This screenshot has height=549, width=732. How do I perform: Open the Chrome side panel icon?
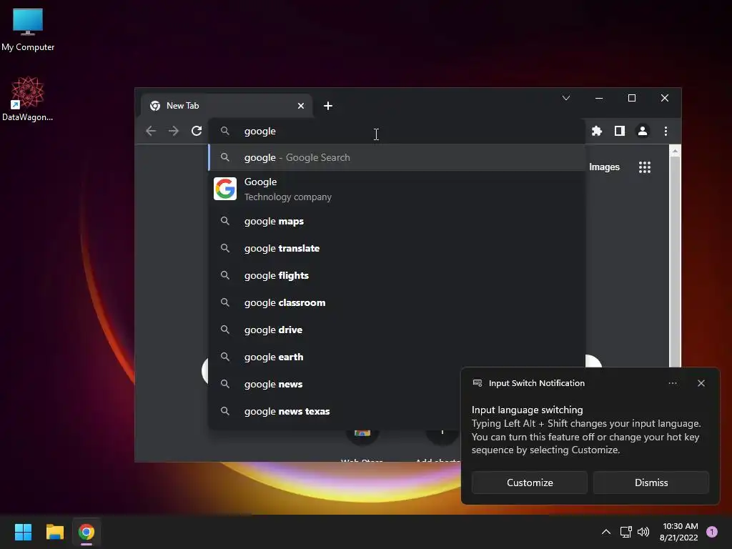click(620, 132)
